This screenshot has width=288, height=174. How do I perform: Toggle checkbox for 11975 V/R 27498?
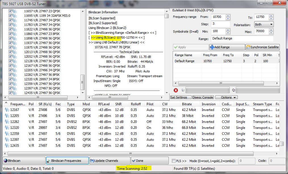click(10, 47)
